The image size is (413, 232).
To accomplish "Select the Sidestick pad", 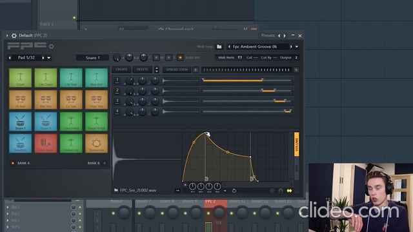I will [20, 143].
